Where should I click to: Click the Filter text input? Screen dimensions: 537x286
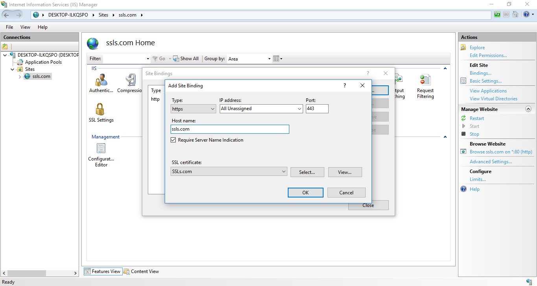(x=124, y=59)
